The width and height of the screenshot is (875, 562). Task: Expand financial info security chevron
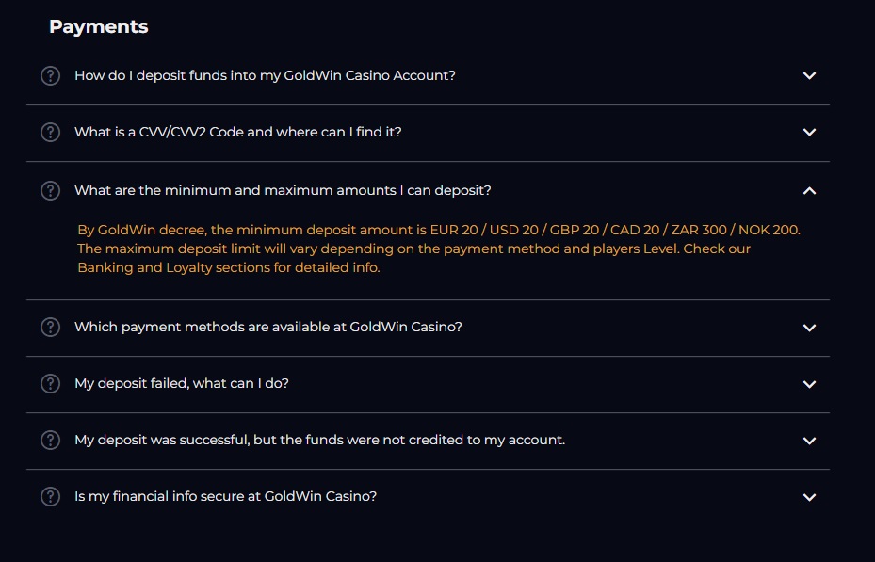[x=809, y=497]
